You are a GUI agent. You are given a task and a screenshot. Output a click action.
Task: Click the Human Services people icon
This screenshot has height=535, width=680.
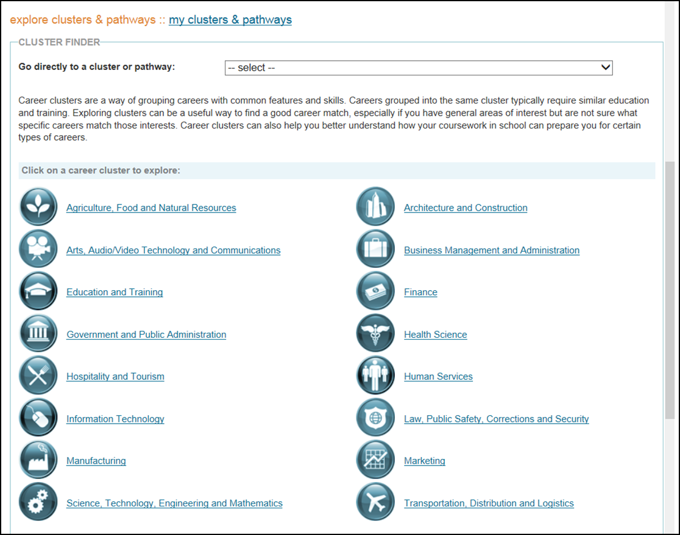[375, 375]
